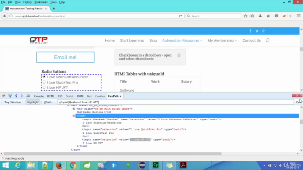The width and height of the screenshot is (303, 170).
Task: Go forward in Firebug panel history
Action: (x=22, y=96)
